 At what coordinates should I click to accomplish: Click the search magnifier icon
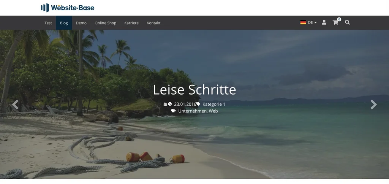[347, 22]
